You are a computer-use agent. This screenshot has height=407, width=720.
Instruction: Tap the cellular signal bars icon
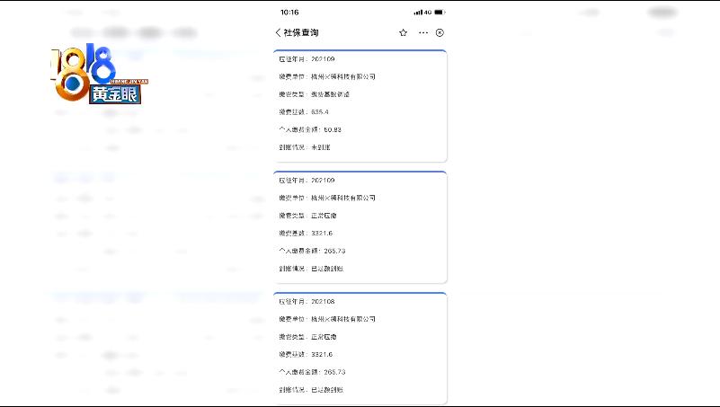[x=417, y=13]
